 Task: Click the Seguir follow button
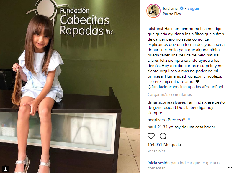(x=193, y=8)
